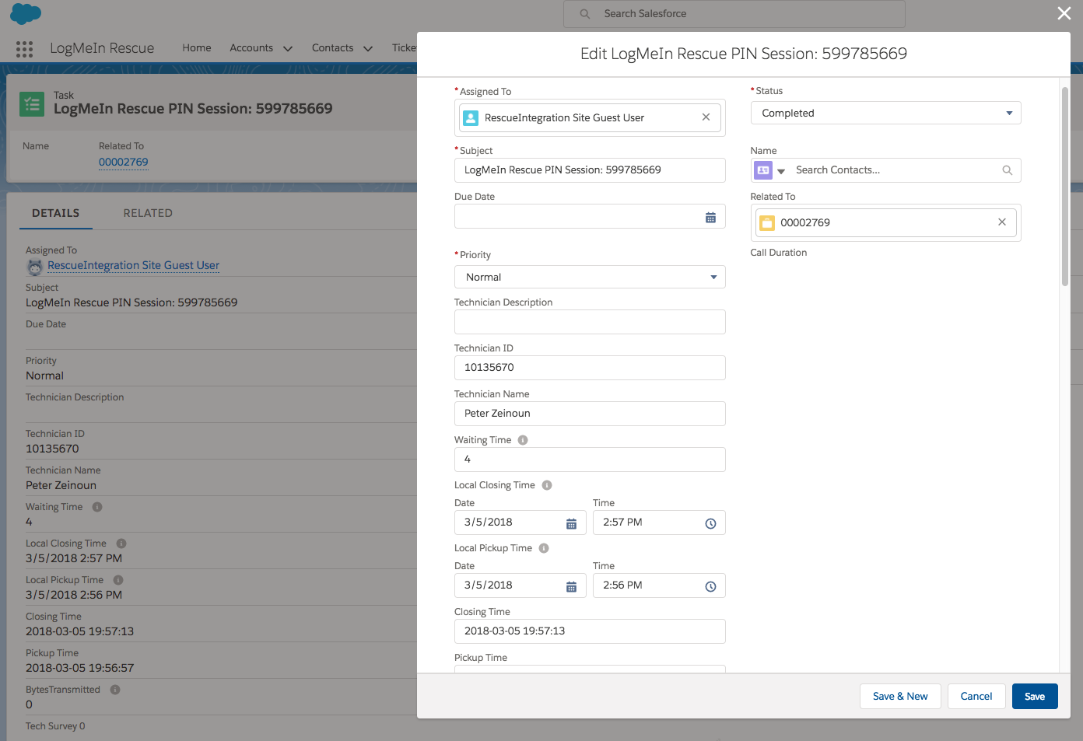Switch to the RELATED tab
Screen dimensions: 1083x741
tap(148, 213)
